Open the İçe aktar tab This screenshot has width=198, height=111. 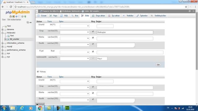(114, 16)
